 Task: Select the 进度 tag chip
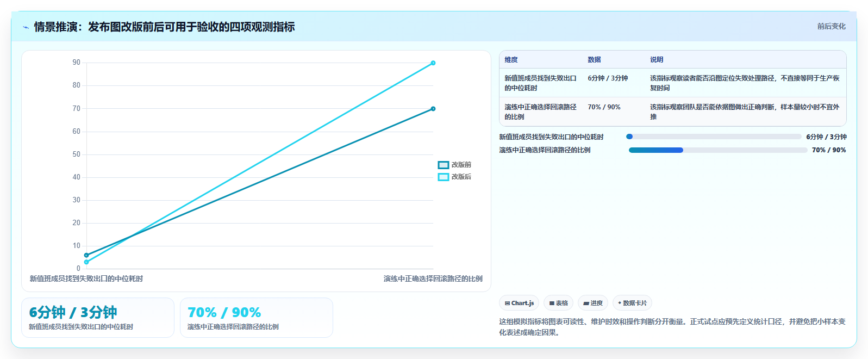point(592,303)
